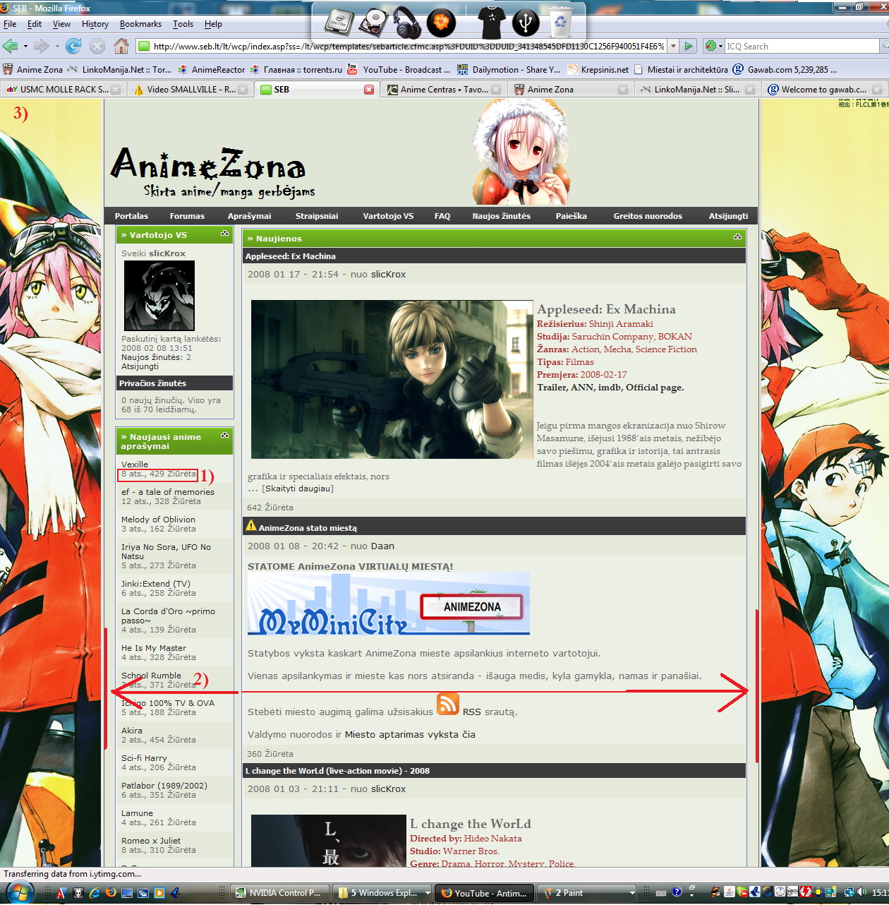Click the Appleseed Ex Machina article image

point(392,379)
